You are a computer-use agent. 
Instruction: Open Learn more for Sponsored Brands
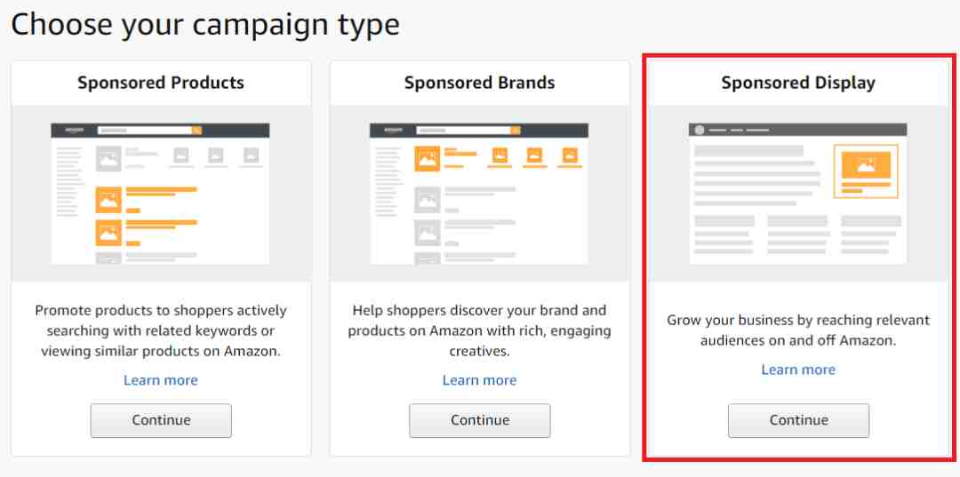[480, 380]
